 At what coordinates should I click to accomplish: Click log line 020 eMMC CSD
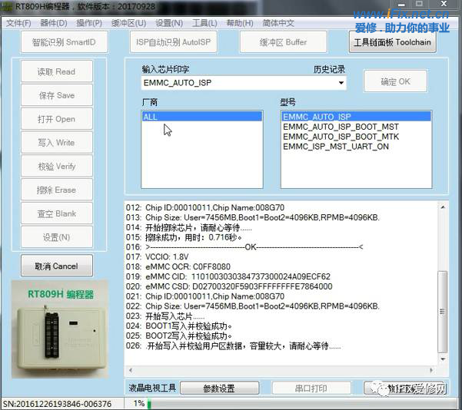pyautogui.click(x=229, y=286)
